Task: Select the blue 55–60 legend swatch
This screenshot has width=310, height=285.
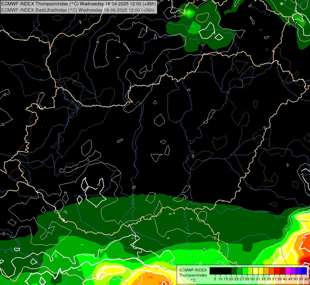Action: click(x=304, y=271)
